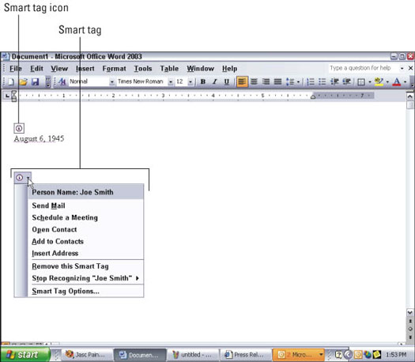Click the vertical scrollbar up arrow
The width and height of the screenshot is (415, 362).
tap(410, 96)
